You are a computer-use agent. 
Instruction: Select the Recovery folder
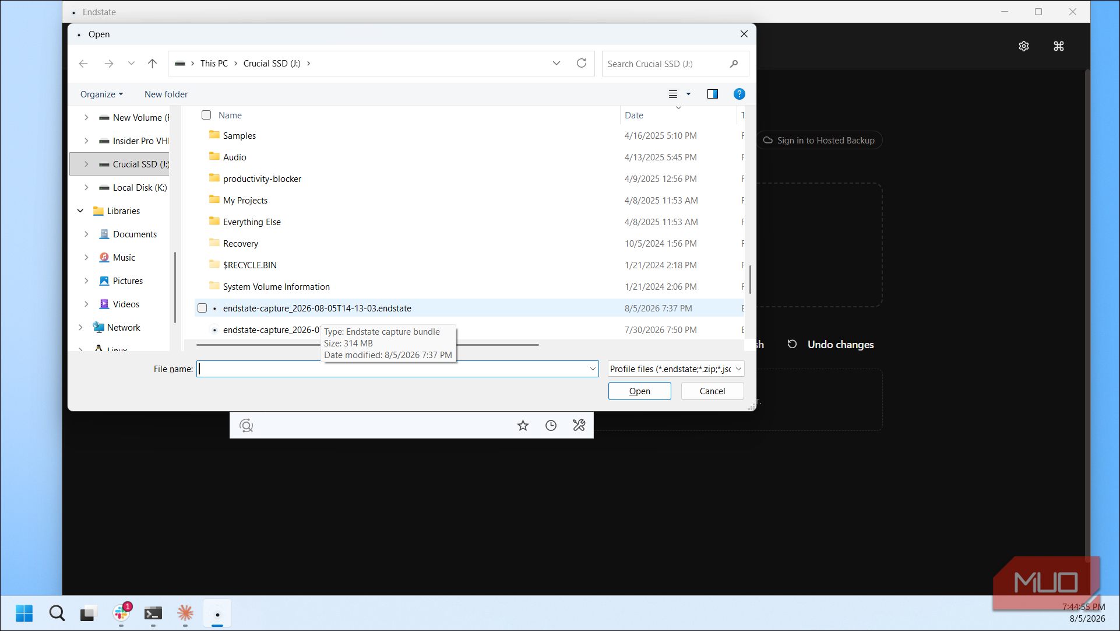(240, 244)
